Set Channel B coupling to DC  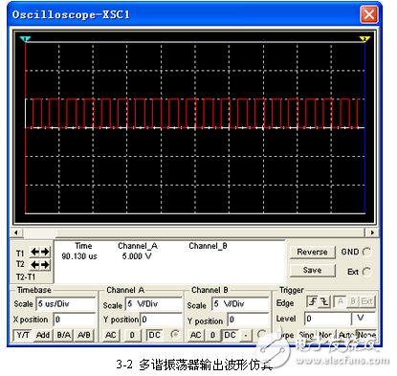click(230, 335)
